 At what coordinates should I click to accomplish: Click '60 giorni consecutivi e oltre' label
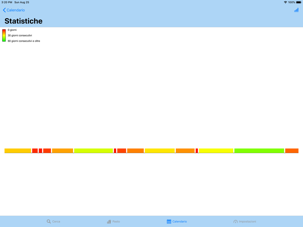24,41
